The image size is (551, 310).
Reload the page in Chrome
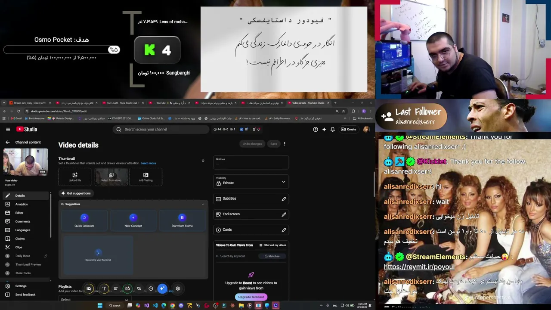click(x=19, y=111)
